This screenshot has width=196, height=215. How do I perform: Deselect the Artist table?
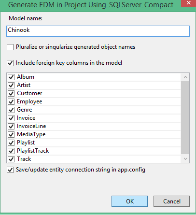[11, 85]
